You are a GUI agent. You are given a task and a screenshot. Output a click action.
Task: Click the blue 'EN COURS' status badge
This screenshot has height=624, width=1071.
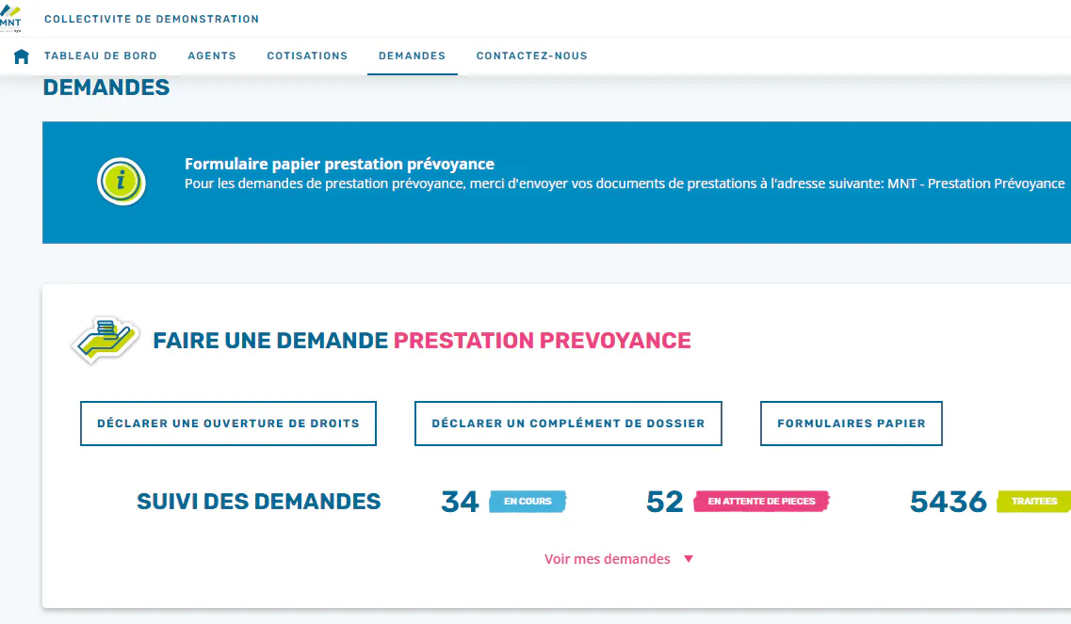527,501
